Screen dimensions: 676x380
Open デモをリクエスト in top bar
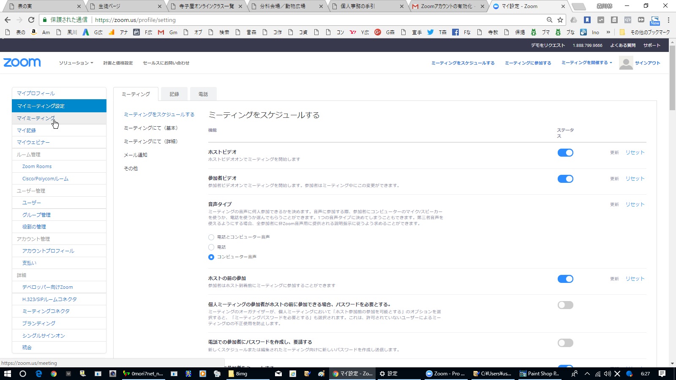548,45
